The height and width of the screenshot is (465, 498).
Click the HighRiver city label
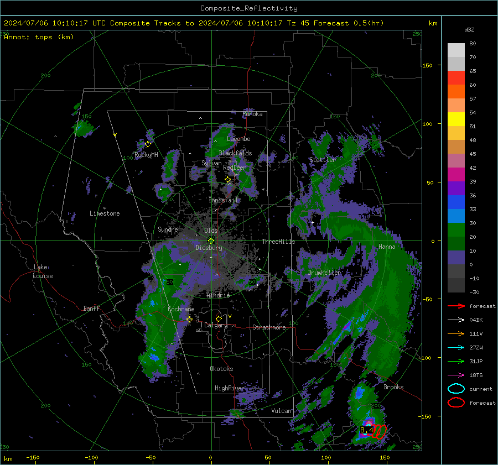click(x=229, y=388)
